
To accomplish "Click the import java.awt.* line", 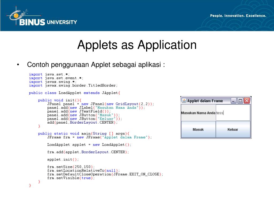I will (x=49, y=74).
